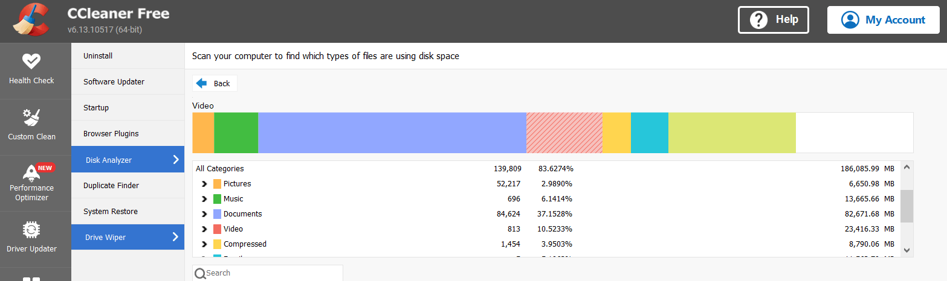Expand the Video category row

pyautogui.click(x=204, y=229)
